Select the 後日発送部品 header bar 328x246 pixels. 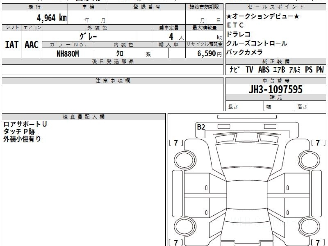click(x=113, y=61)
